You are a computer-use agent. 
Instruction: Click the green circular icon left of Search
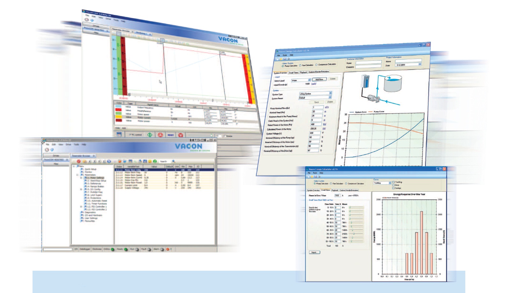155,161
